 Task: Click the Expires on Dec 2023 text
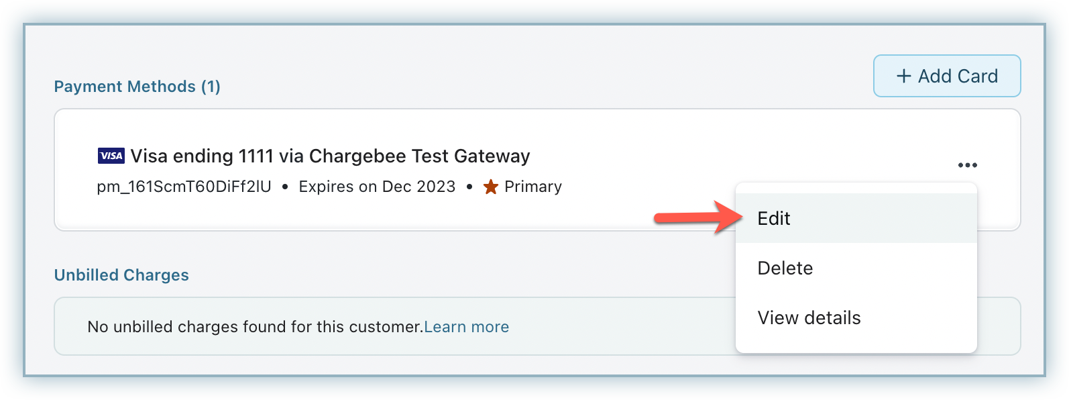377,187
